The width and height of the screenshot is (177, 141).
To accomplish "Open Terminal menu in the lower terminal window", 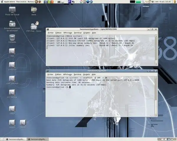I will pos(77,74).
